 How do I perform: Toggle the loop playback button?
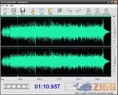tap(16, 86)
